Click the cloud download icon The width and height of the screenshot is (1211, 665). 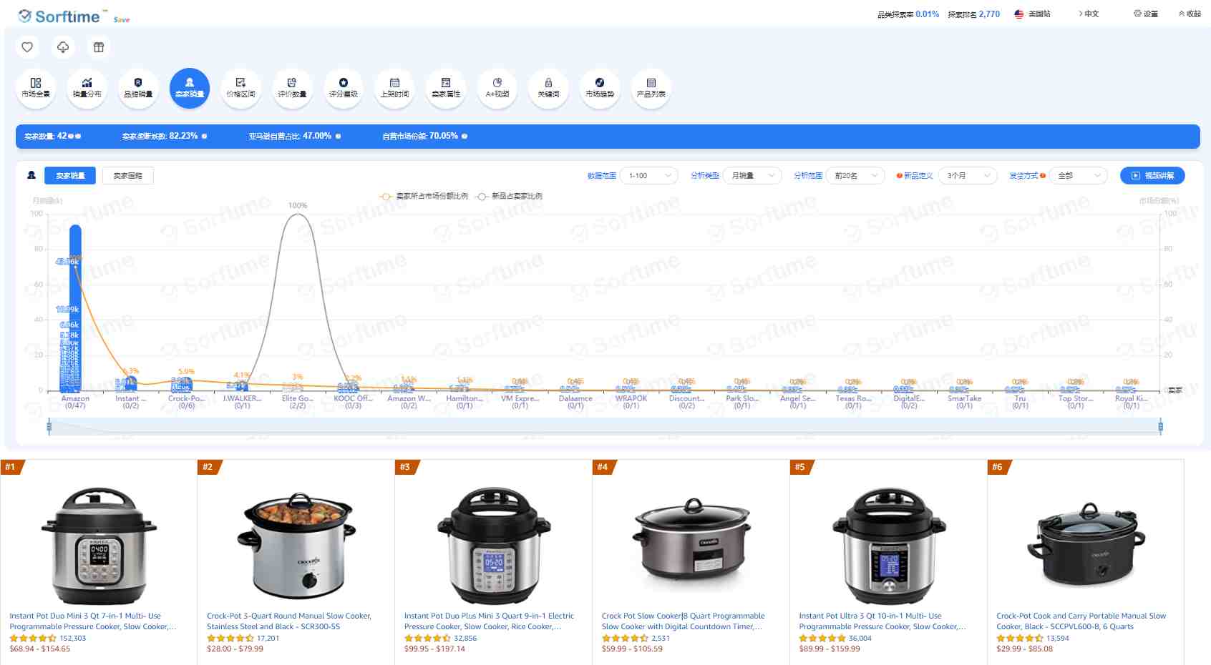click(63, 47)
